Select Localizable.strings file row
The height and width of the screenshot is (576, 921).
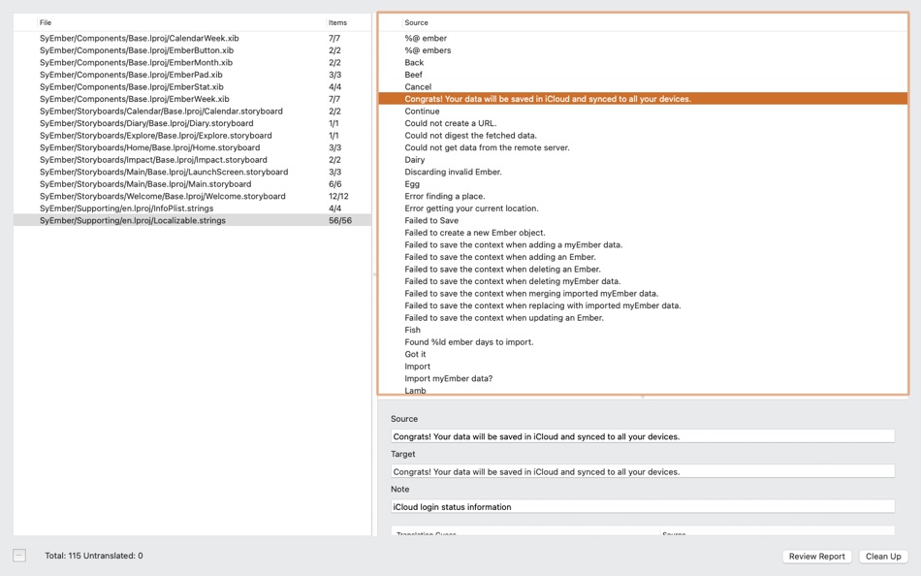pos(192,220)
